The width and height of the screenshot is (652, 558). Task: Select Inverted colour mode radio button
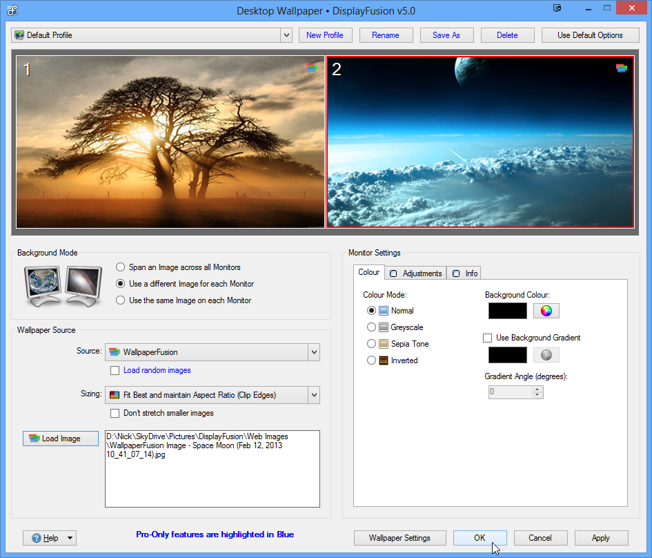point(371,360)
